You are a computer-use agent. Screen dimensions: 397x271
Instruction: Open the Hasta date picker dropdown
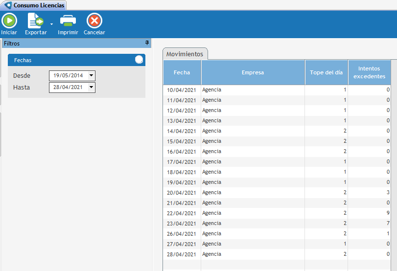91,88
